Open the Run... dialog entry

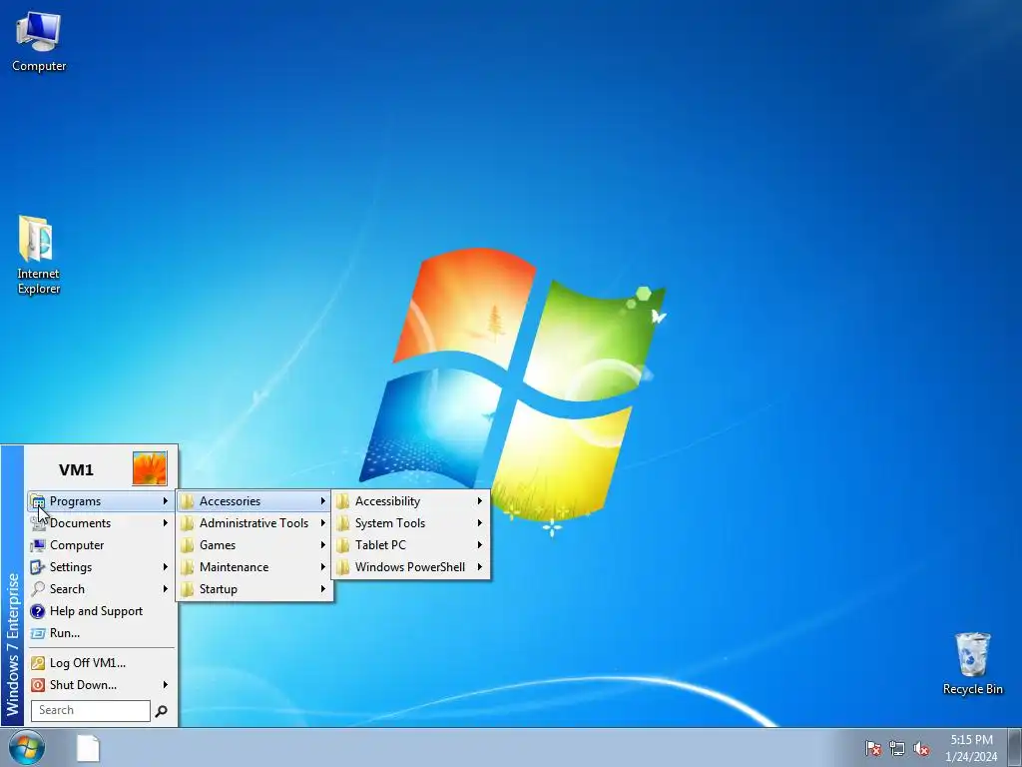(x=101, y=633)
